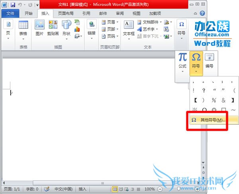
Task: Click the 编号 number button
Action: pyautogui.click(x=209, y=61)
